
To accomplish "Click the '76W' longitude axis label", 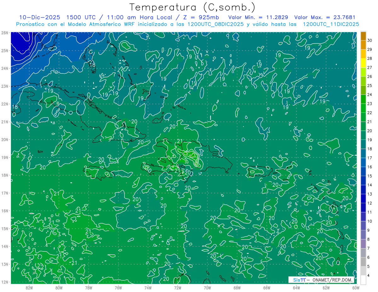I will pyautogui.click(x=118, y=288).
